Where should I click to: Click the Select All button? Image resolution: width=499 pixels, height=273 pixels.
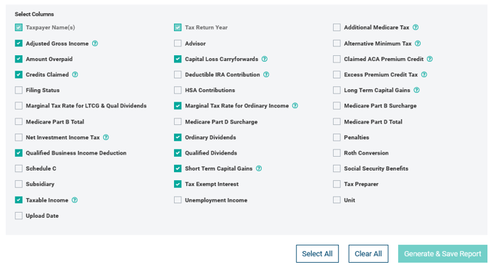(x=317, y=254)
